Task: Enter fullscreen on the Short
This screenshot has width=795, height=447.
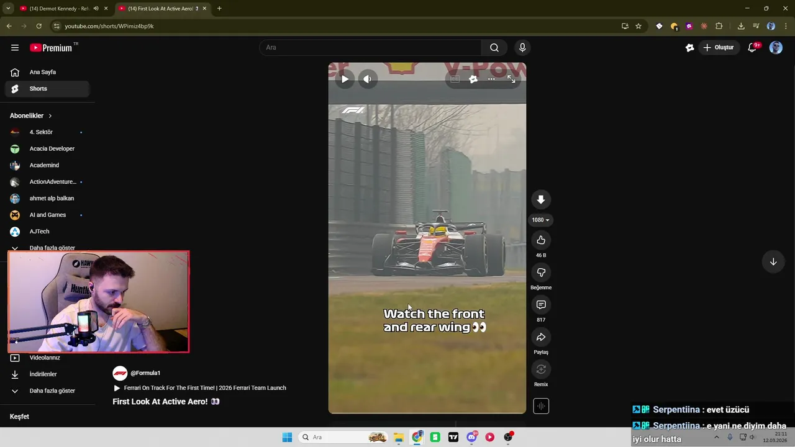Action: click(511, 79)
